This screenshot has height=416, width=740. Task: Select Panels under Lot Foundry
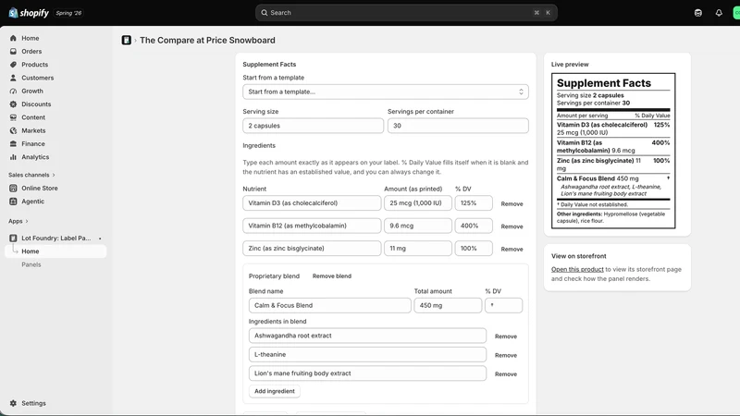[31, 264]
